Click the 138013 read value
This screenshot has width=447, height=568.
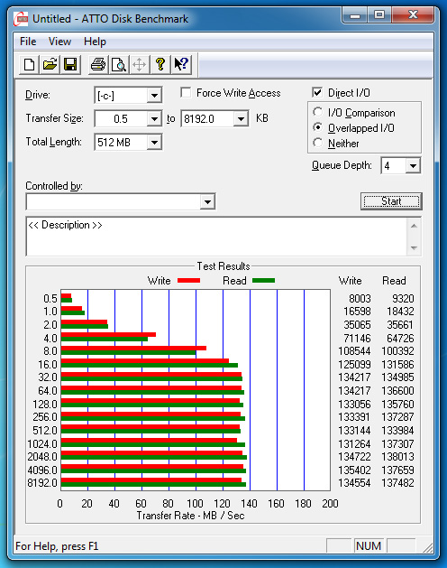coord(397,456)
